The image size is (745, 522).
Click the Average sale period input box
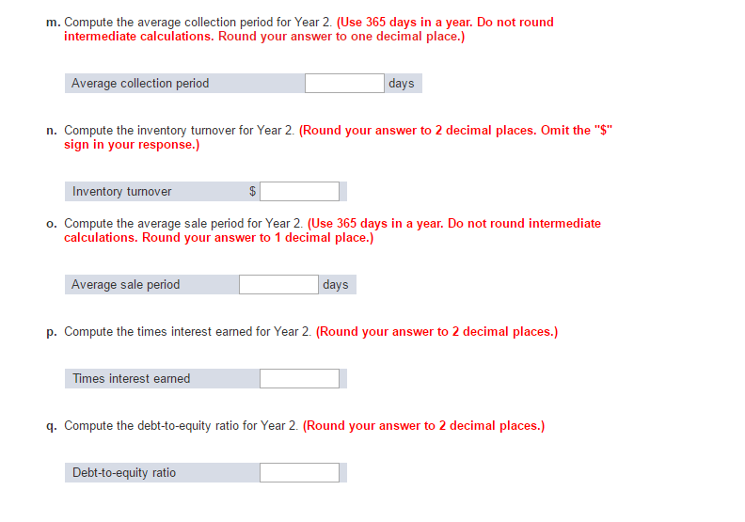278,285
